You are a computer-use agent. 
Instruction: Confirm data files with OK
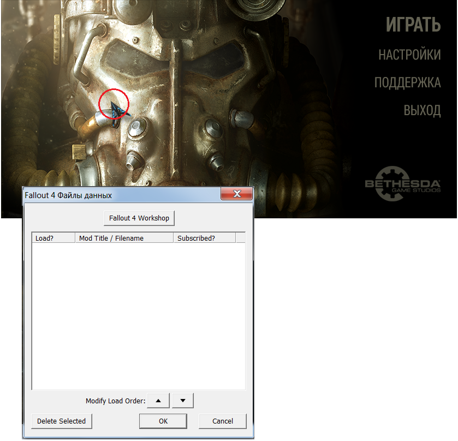163,421
